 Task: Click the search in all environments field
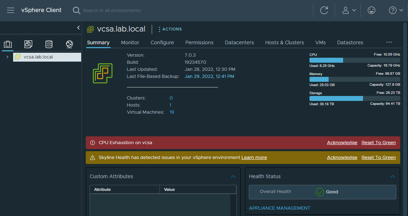pyautogui.click(x=112, y=11)
